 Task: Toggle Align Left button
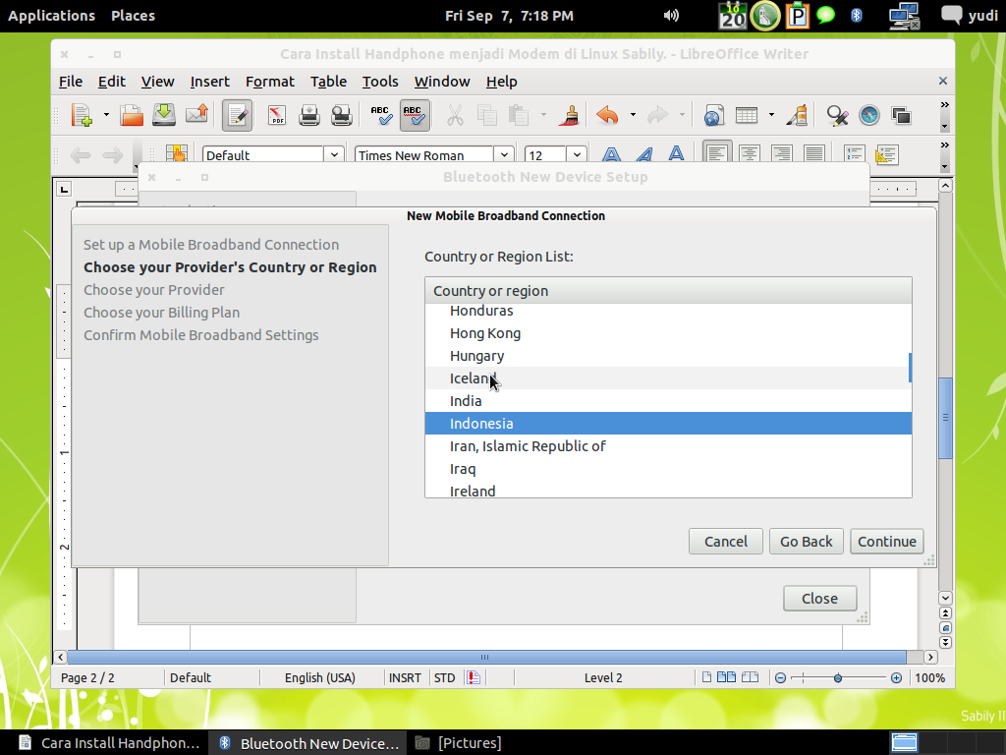click(716, 153)
